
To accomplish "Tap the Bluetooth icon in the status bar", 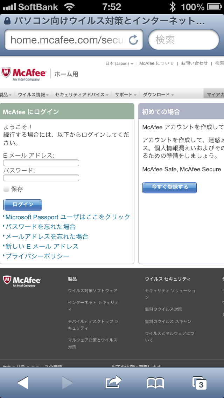I will point(173,7).
